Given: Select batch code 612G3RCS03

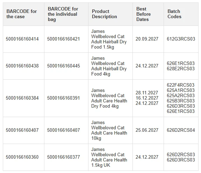Looking at the screenshot, I should tap(181, 39).
